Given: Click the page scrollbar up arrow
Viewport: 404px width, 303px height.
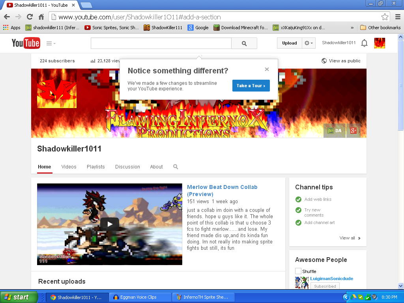Looking at the screenshot, I should click(x=401, y=37).
